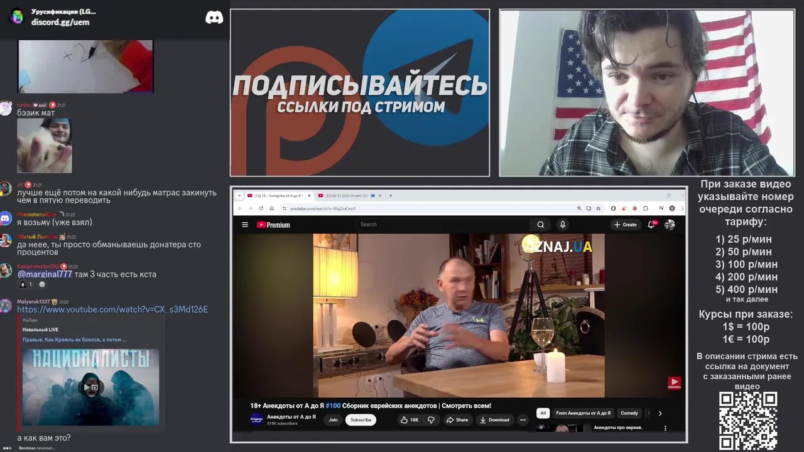Join the Анекдоты от А до Я channel
The image size is (804, 452).
click(333, 420)
